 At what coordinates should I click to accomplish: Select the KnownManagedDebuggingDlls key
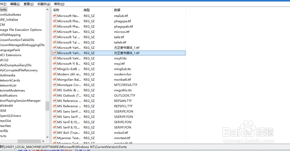[22, 45]
